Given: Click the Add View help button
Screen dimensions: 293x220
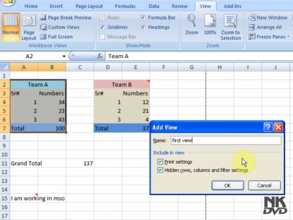Looking at the screenshot, I should [x=268, y=127].
